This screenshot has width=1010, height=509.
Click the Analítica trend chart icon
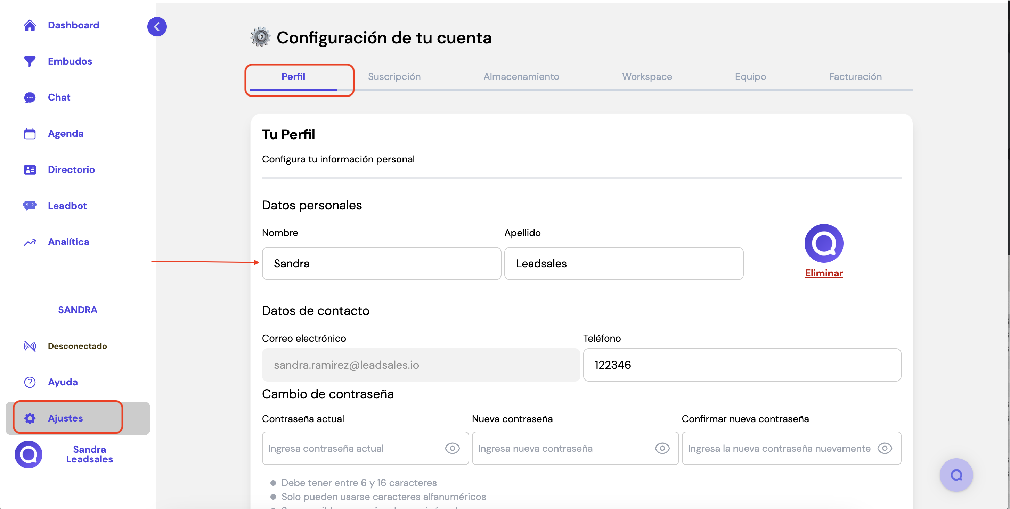[30, 242]
